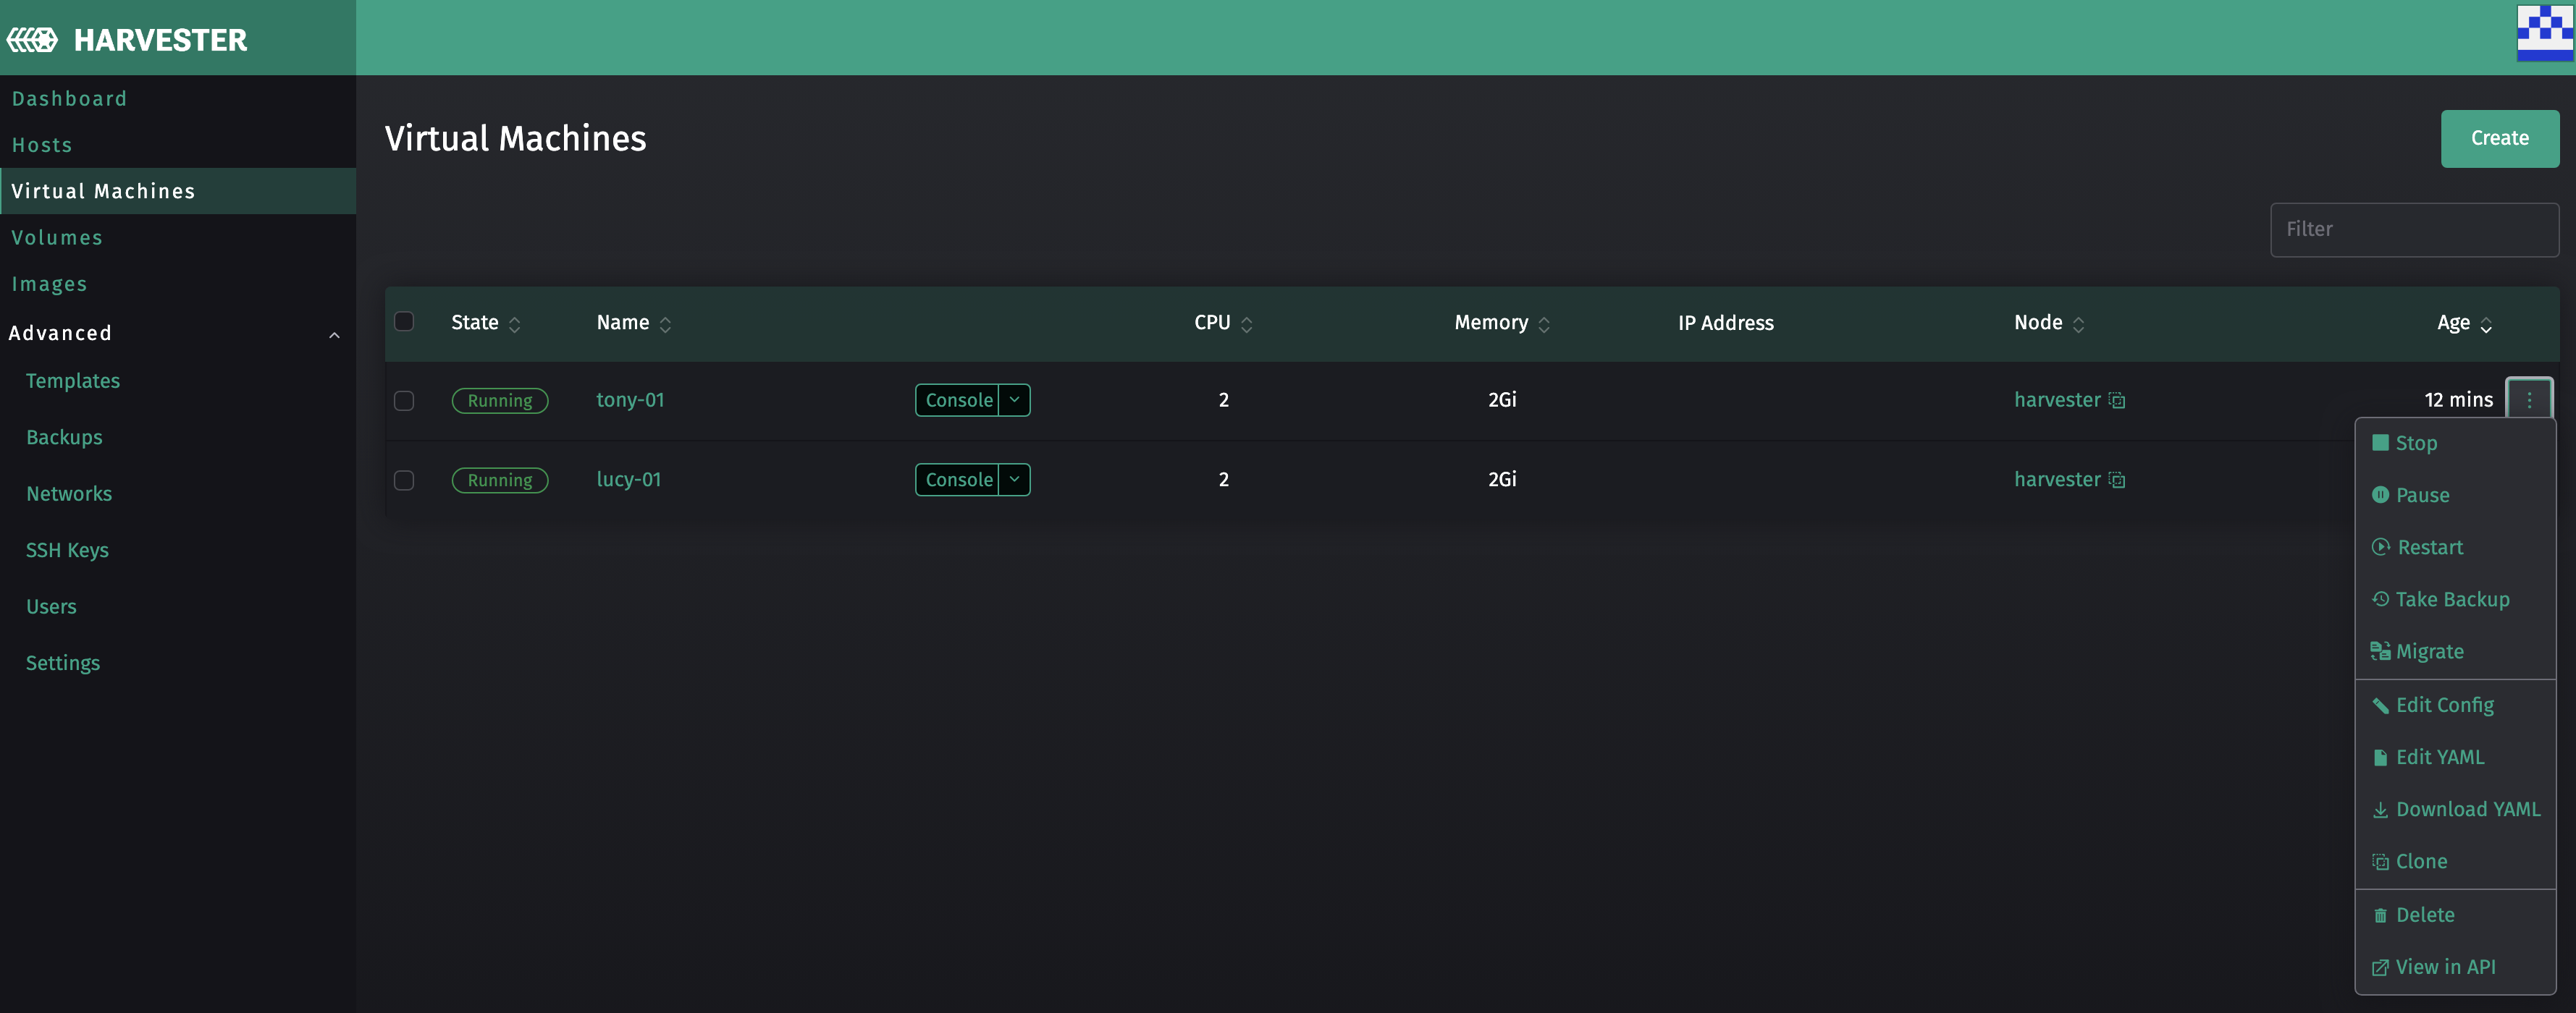Open the tony-01 virtual machine link

630,399
